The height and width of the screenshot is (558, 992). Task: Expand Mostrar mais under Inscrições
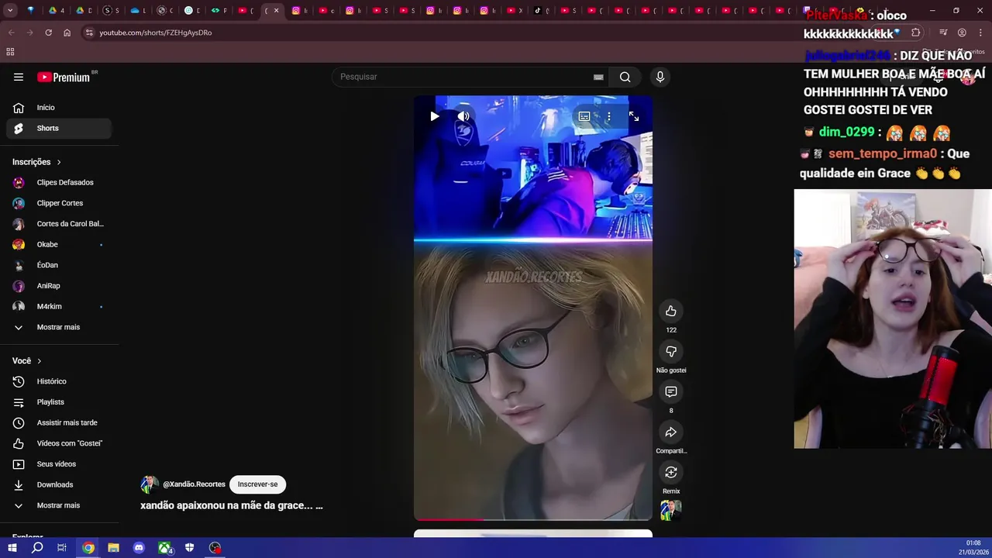[x=59, y=327]
